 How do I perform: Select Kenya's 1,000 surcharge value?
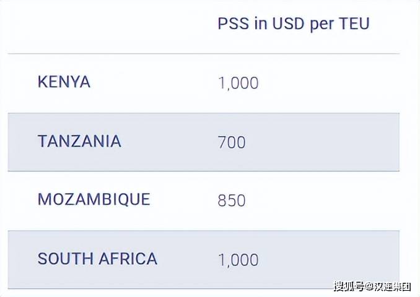[x=238, y=83]
